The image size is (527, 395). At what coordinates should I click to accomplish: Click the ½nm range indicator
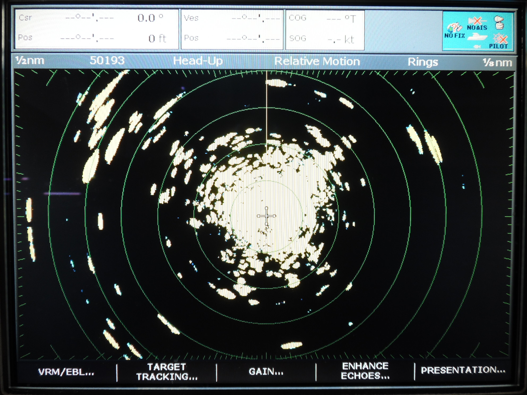pos(30,61)
